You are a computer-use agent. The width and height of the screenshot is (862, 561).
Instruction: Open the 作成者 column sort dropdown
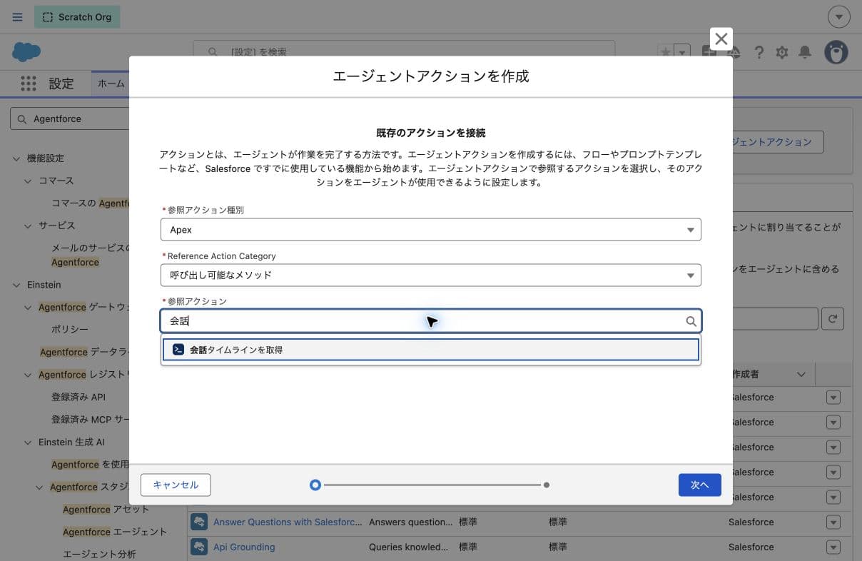point(801,375)
